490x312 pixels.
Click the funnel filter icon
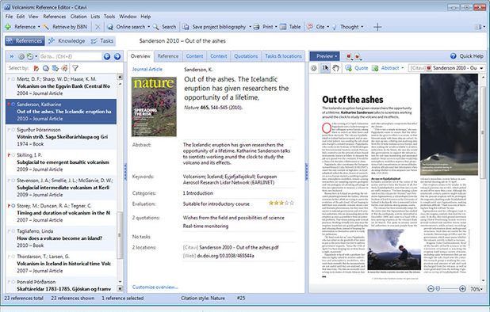(75, 68)
